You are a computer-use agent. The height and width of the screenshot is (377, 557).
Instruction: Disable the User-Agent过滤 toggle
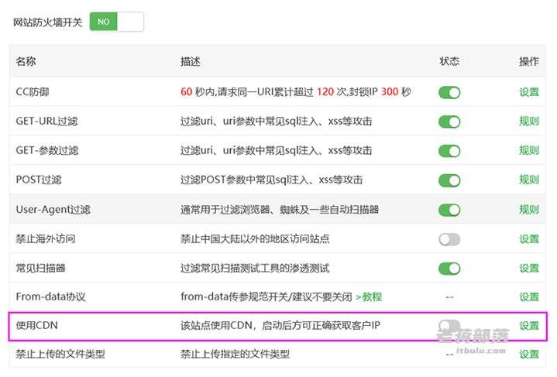point(449,210)
